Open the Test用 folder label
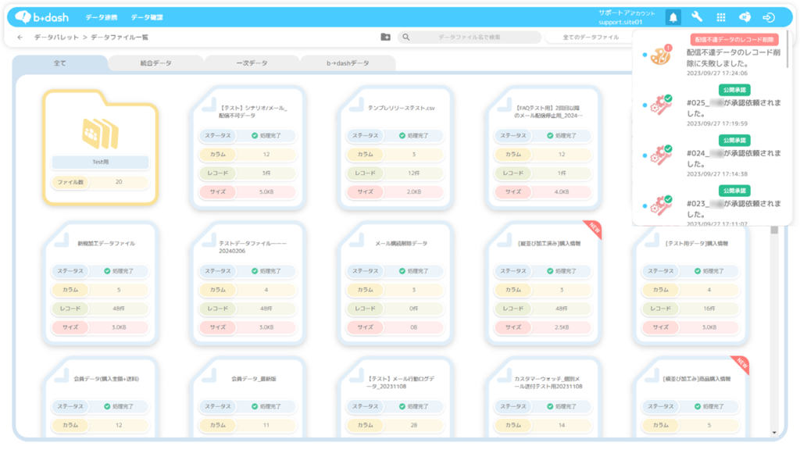Viewport: 800px width, 450px height. [101, 162]
